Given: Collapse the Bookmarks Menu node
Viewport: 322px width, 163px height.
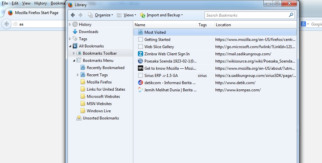Looking at the screenshot, I should click(74, 61).
